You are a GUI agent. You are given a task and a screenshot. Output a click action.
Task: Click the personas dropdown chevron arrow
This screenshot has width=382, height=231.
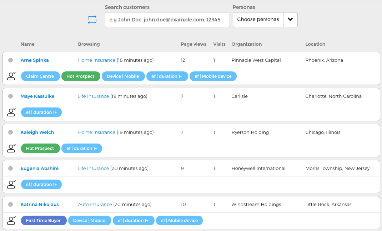290,20
